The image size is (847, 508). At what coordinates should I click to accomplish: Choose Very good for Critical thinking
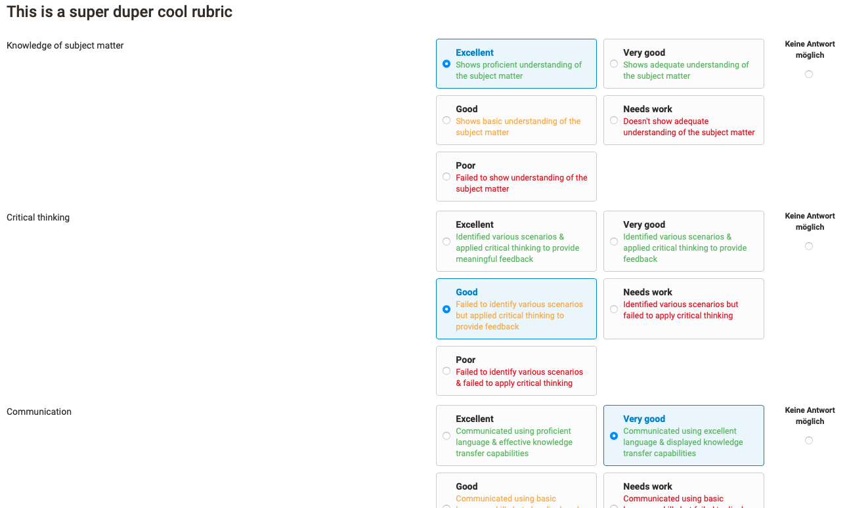coord(614,242)
